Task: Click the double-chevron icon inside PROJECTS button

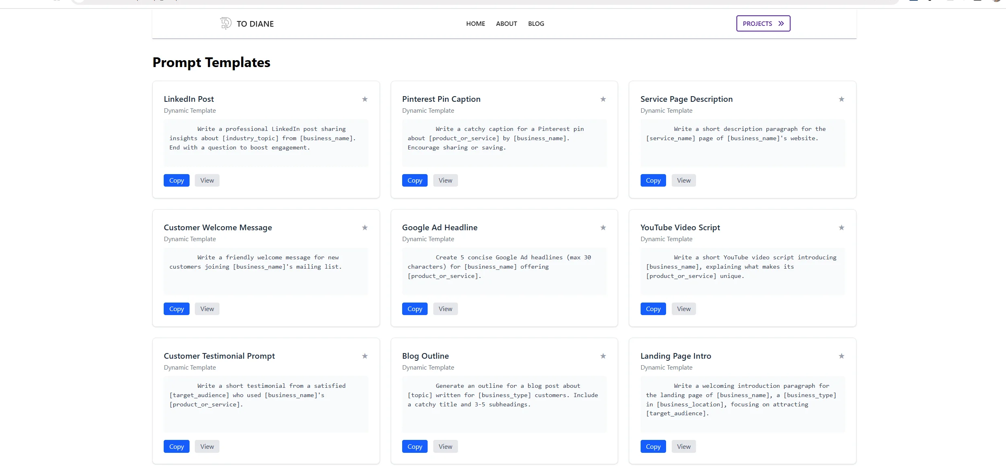Action: (780, 23)
